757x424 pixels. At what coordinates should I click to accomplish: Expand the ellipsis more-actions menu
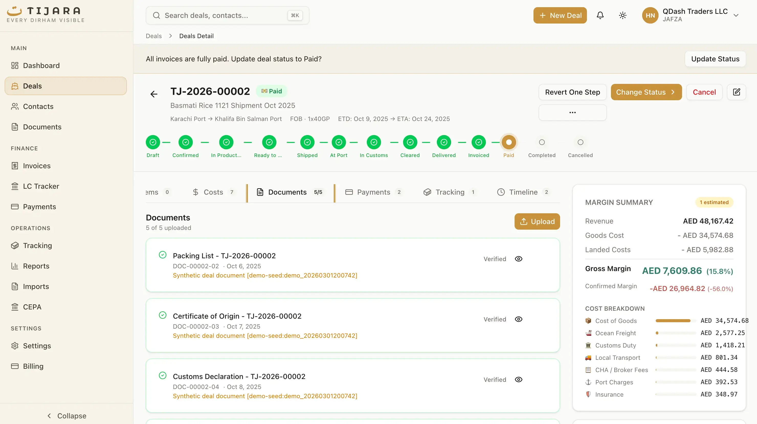(572, 112)
